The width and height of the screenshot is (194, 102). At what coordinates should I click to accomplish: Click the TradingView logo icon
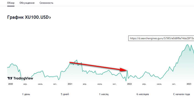10,78
